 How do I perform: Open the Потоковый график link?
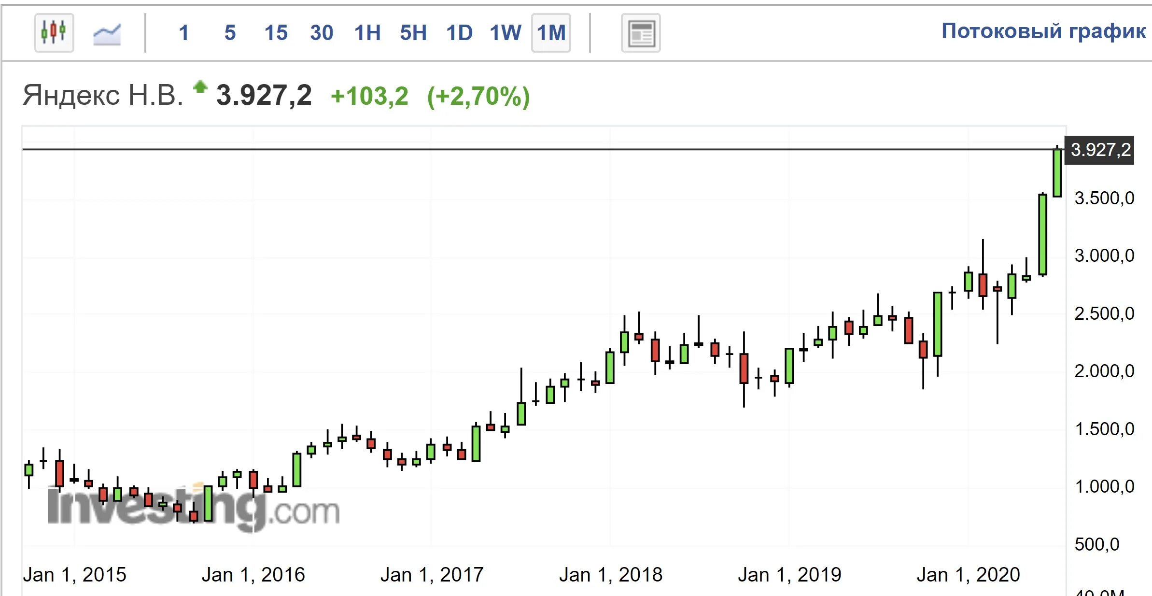[1043, 31]
